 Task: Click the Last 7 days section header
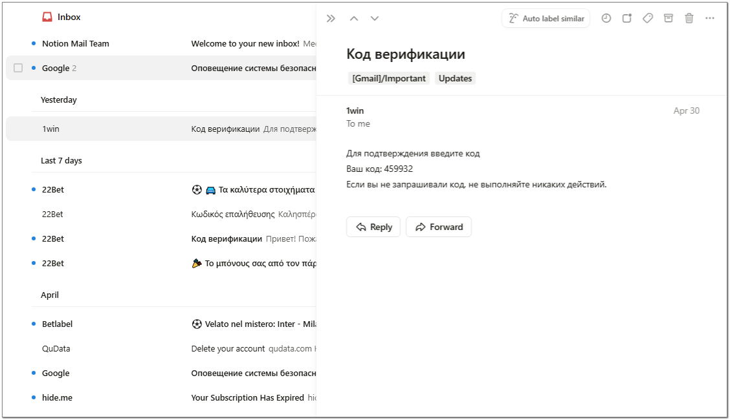coord(61,160)
